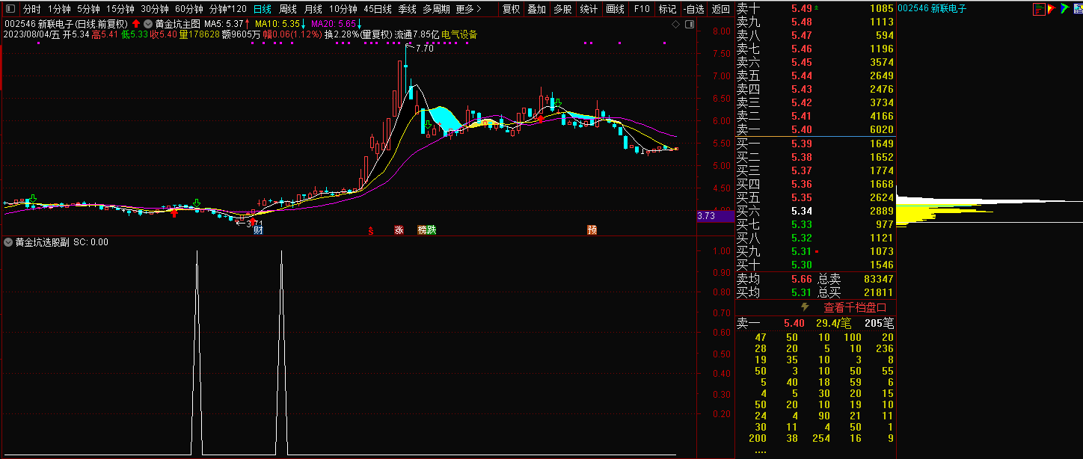
Task: Click the 返回 back button
Action: (x=720, y=10)
